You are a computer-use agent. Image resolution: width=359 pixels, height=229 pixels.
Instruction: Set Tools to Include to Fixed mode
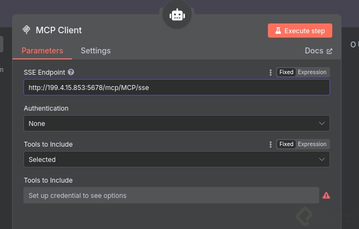click(286, 144)
